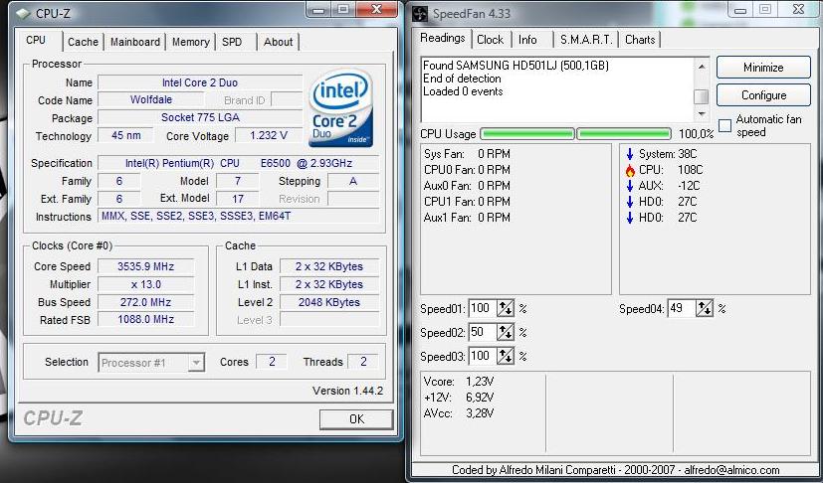
Task: Click the Speed01 value field
Action: [483, 308]
